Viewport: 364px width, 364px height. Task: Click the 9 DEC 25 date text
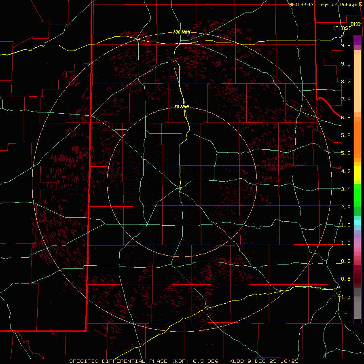[x=262, y=361]
